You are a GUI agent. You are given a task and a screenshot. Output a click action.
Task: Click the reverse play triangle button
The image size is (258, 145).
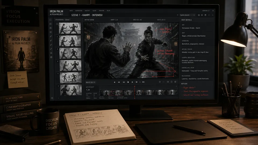click(x=114, y=82)
